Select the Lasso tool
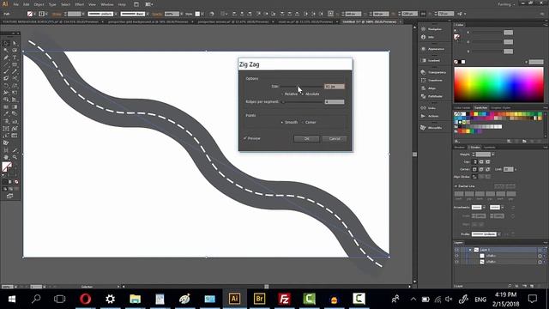Screen dimensions: 549x309 tap(15, 51)
